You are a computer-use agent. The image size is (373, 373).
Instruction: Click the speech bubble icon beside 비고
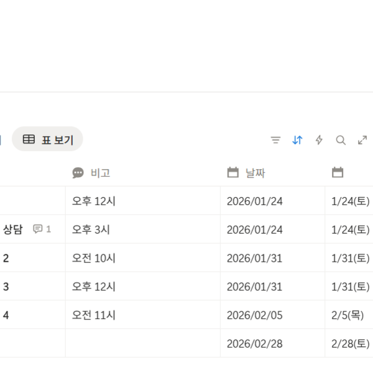(x=78, y=173)
